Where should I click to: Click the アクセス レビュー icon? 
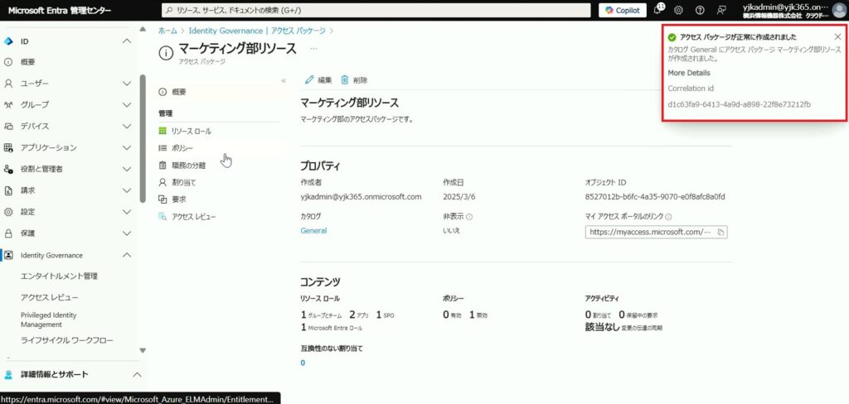pos(163,217)
